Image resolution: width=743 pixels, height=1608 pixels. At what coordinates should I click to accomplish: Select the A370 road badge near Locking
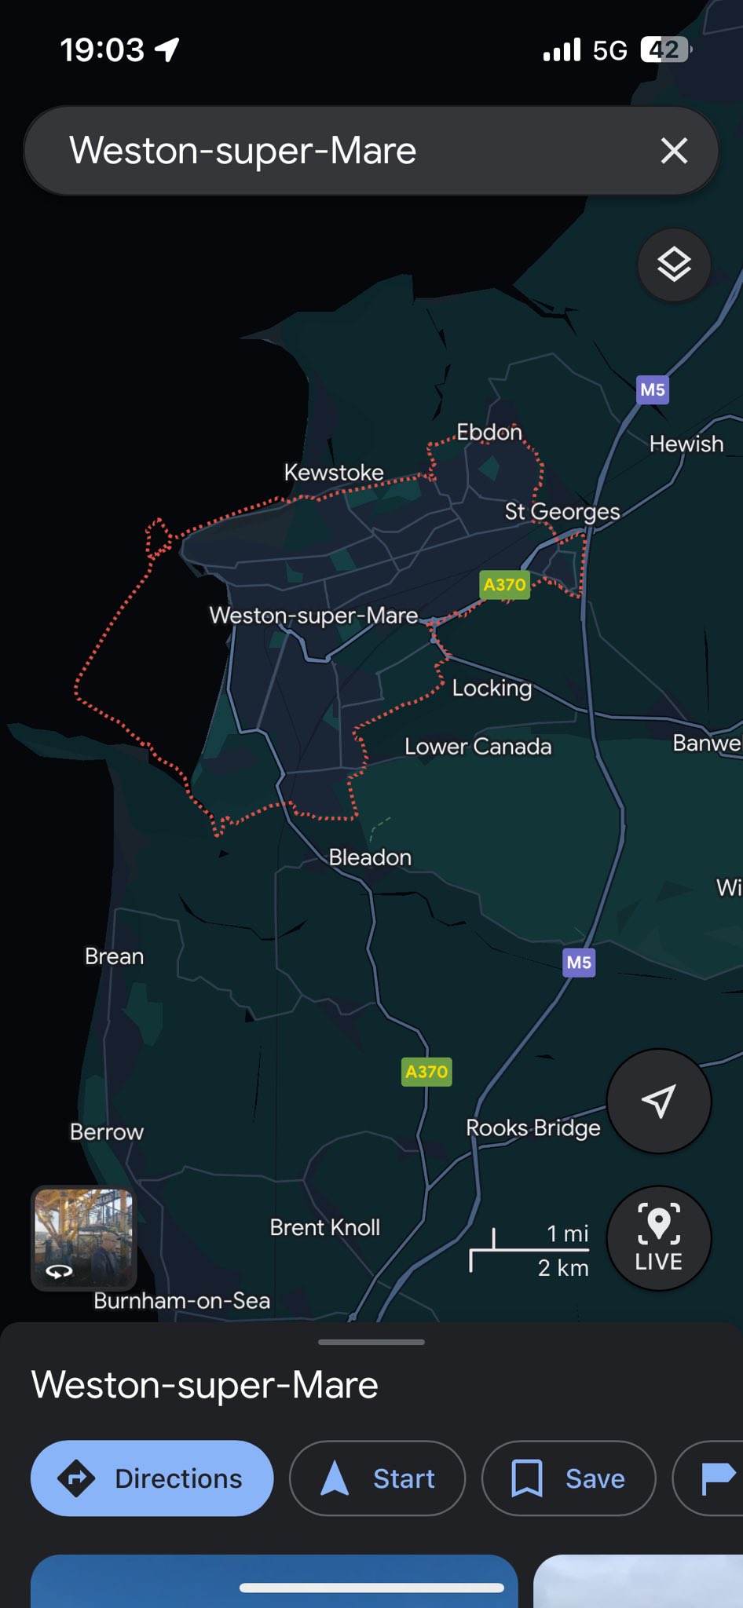click(x=504, y=584)
